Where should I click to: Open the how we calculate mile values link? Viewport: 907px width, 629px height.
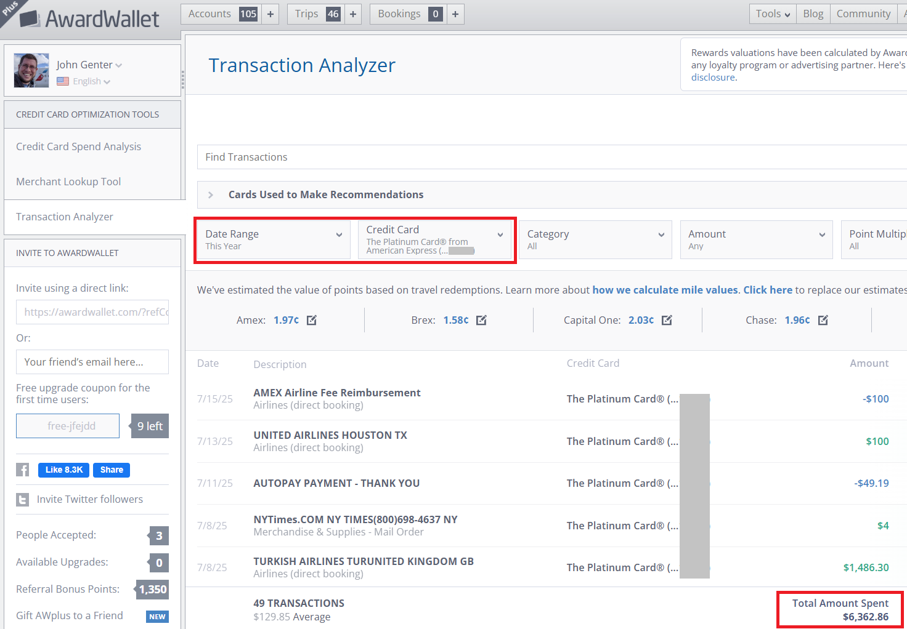(x=665, y=289)
